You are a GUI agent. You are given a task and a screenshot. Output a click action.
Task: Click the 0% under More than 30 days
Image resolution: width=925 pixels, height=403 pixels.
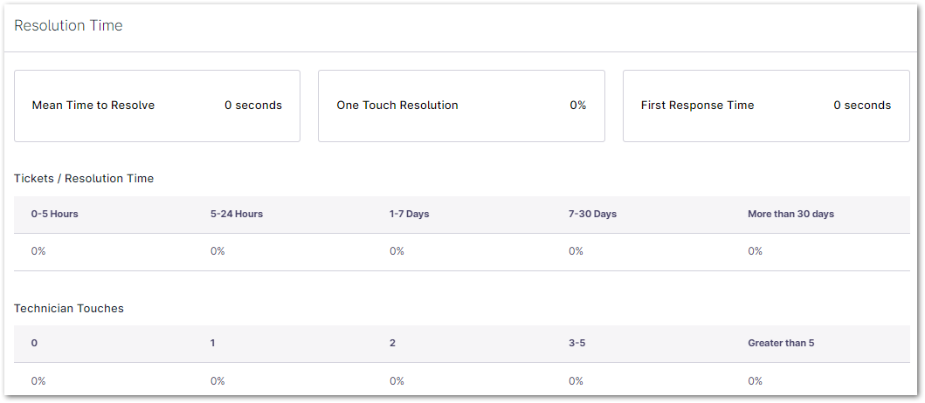point(755,251)
